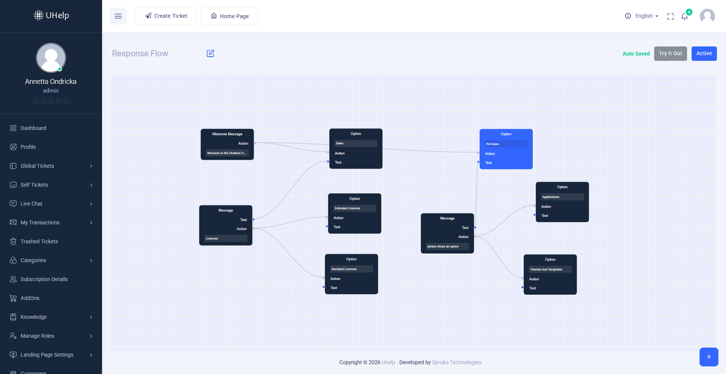
Task: Open the English language dropdown
Action: tap(647, 16)
